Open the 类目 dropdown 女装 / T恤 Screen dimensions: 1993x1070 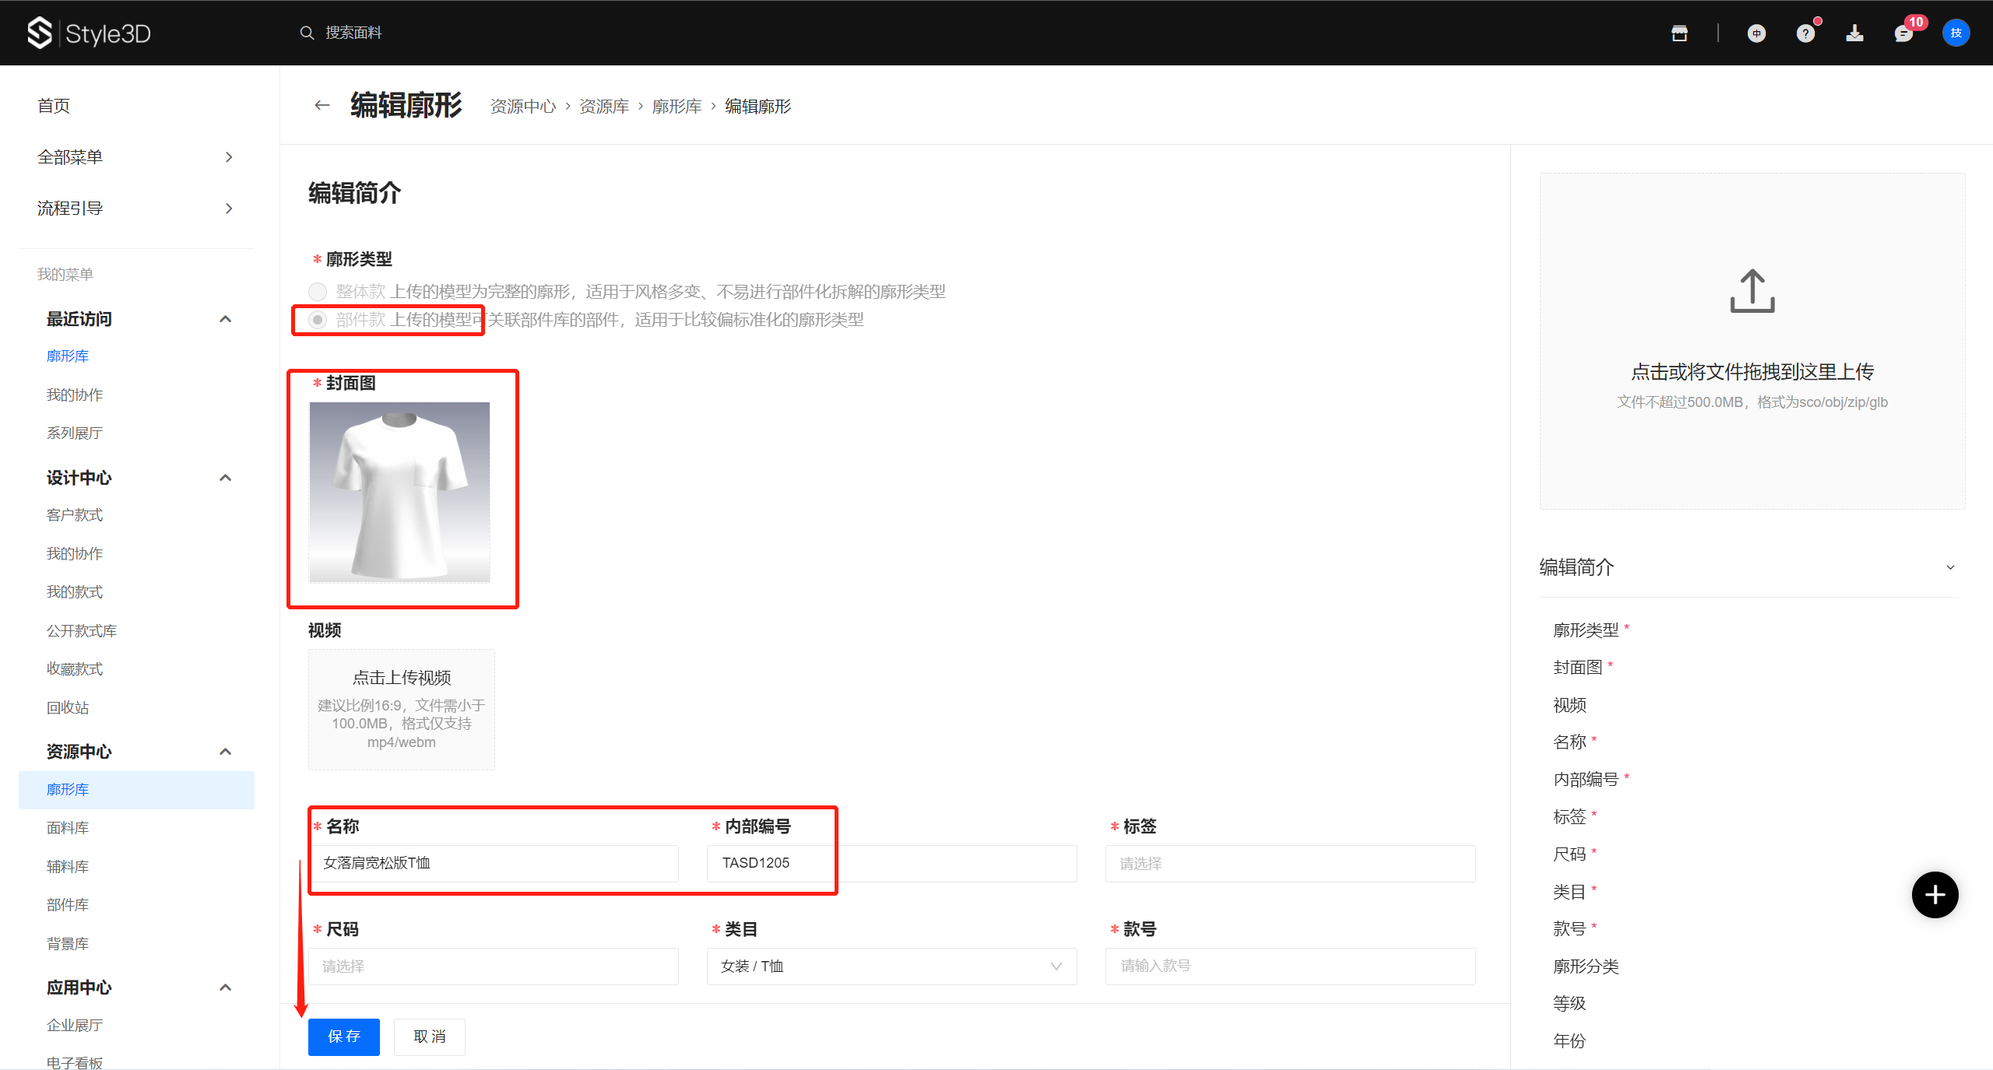[x=891, y=966]
